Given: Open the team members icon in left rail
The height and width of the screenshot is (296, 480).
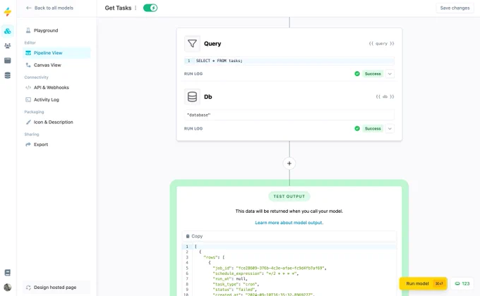Looking at the screenshot, I should pos(8,46).
